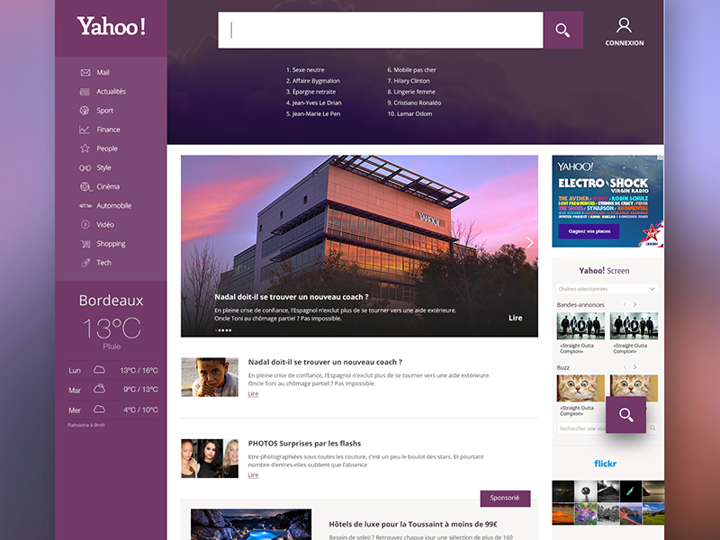Click the Sponsorisé label button
The image size is (720, 540).
505,499
